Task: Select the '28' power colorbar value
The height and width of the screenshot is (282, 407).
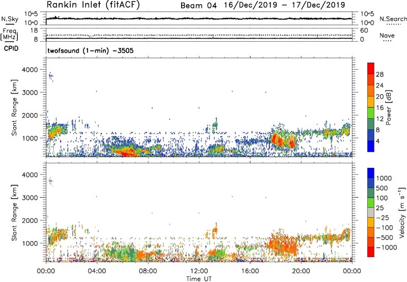Action: click(x=380, y=74)
